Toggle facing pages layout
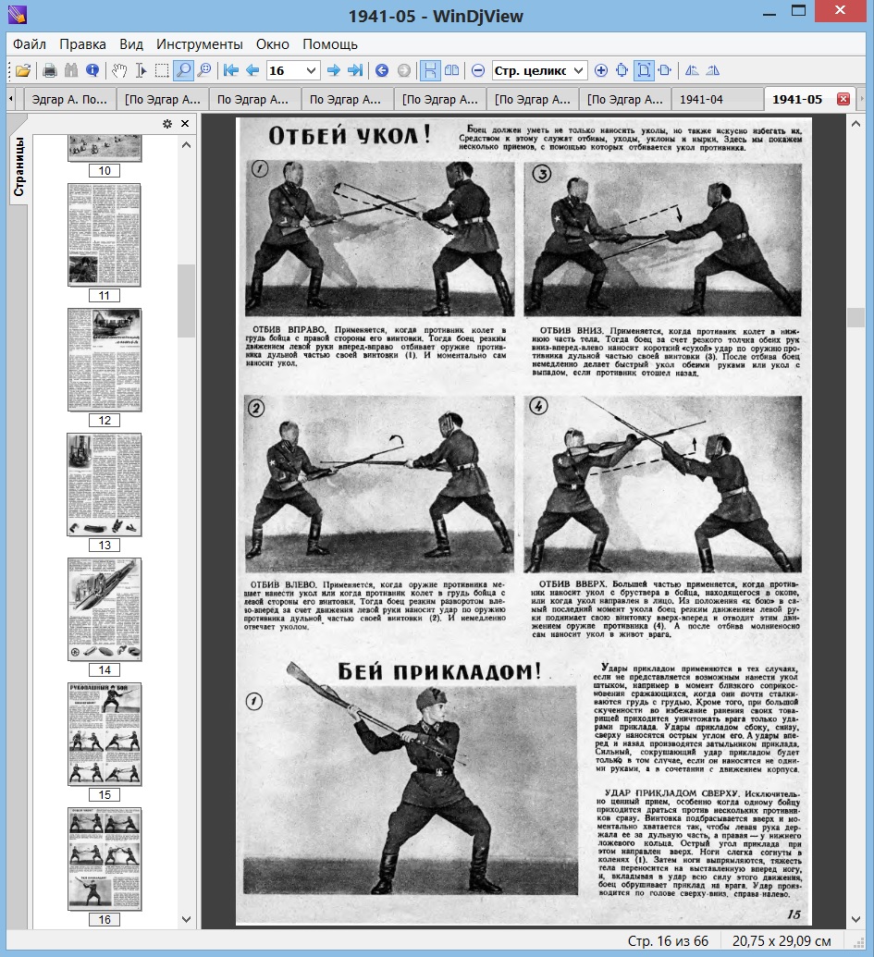 pos(451,70)
